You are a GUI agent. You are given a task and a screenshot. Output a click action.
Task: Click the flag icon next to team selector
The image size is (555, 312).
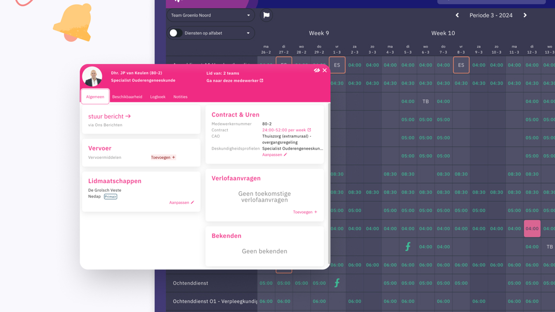point(266,15)
